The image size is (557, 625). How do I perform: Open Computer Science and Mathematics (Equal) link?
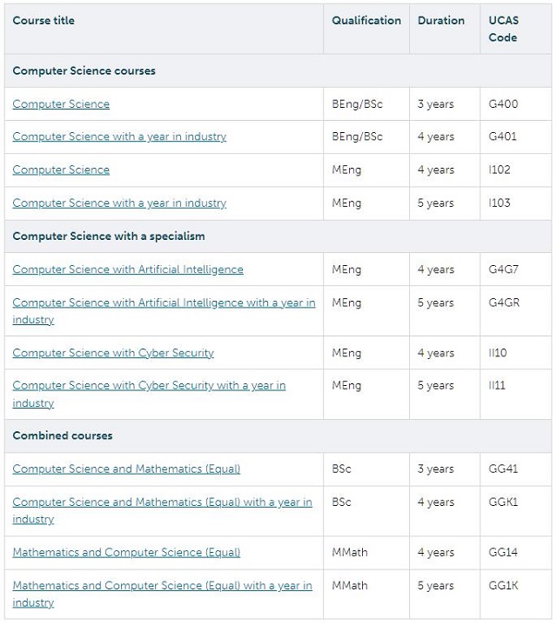click(x=126, y=469)
